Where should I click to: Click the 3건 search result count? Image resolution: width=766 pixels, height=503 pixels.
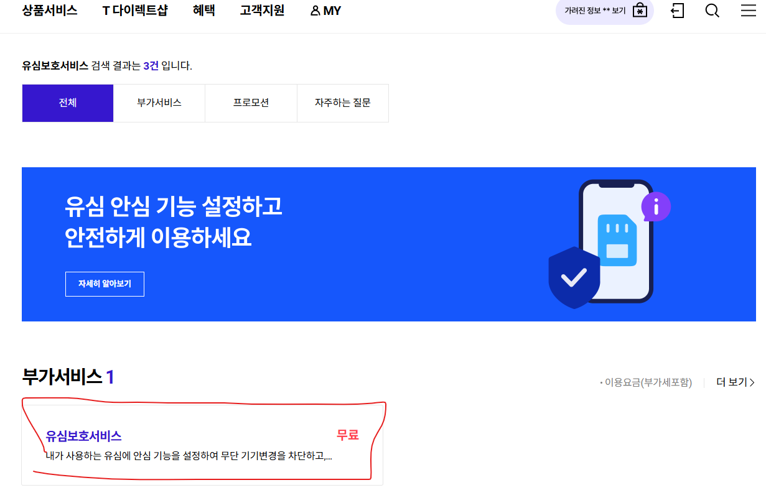[x=150, y=65]
